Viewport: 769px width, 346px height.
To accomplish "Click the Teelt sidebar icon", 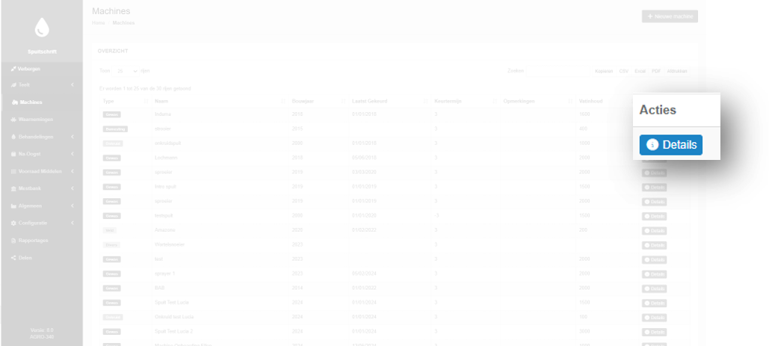I will pos(13,84).
